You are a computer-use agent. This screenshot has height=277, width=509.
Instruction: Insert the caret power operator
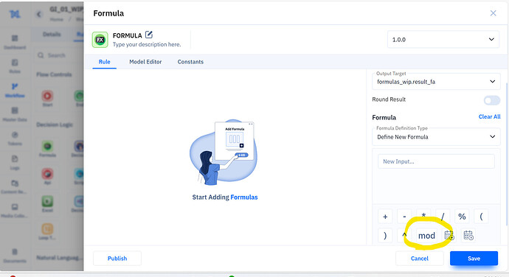404,236
